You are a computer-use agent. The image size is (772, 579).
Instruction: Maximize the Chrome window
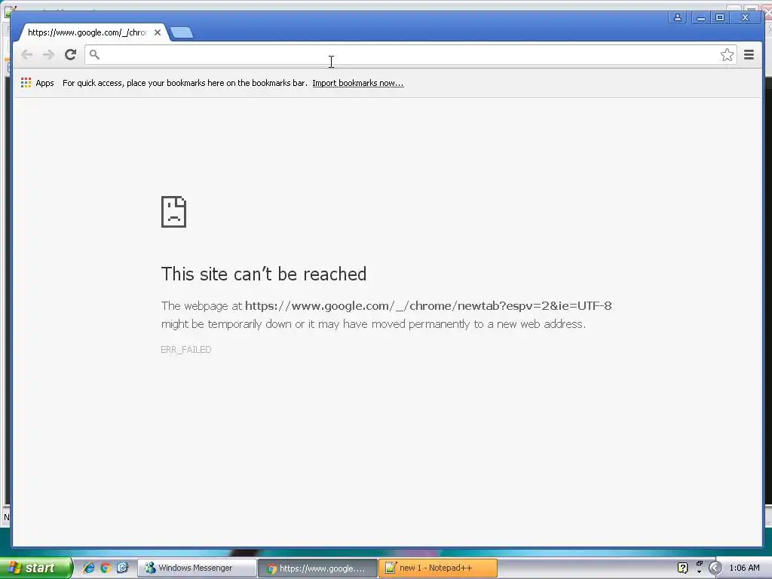720,18
